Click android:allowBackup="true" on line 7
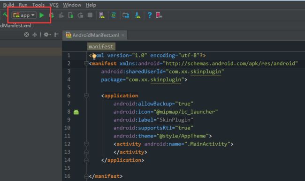The height and width of the screenshot is (181, 305). click(x=153, y=104)
